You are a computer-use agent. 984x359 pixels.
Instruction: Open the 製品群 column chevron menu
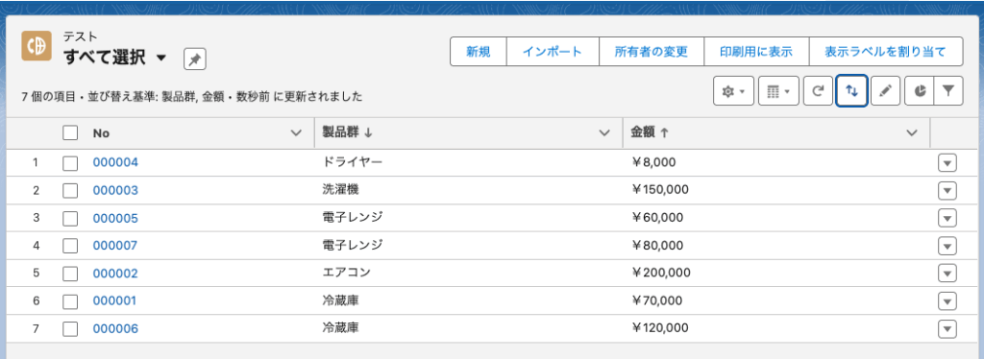point(605,132)
